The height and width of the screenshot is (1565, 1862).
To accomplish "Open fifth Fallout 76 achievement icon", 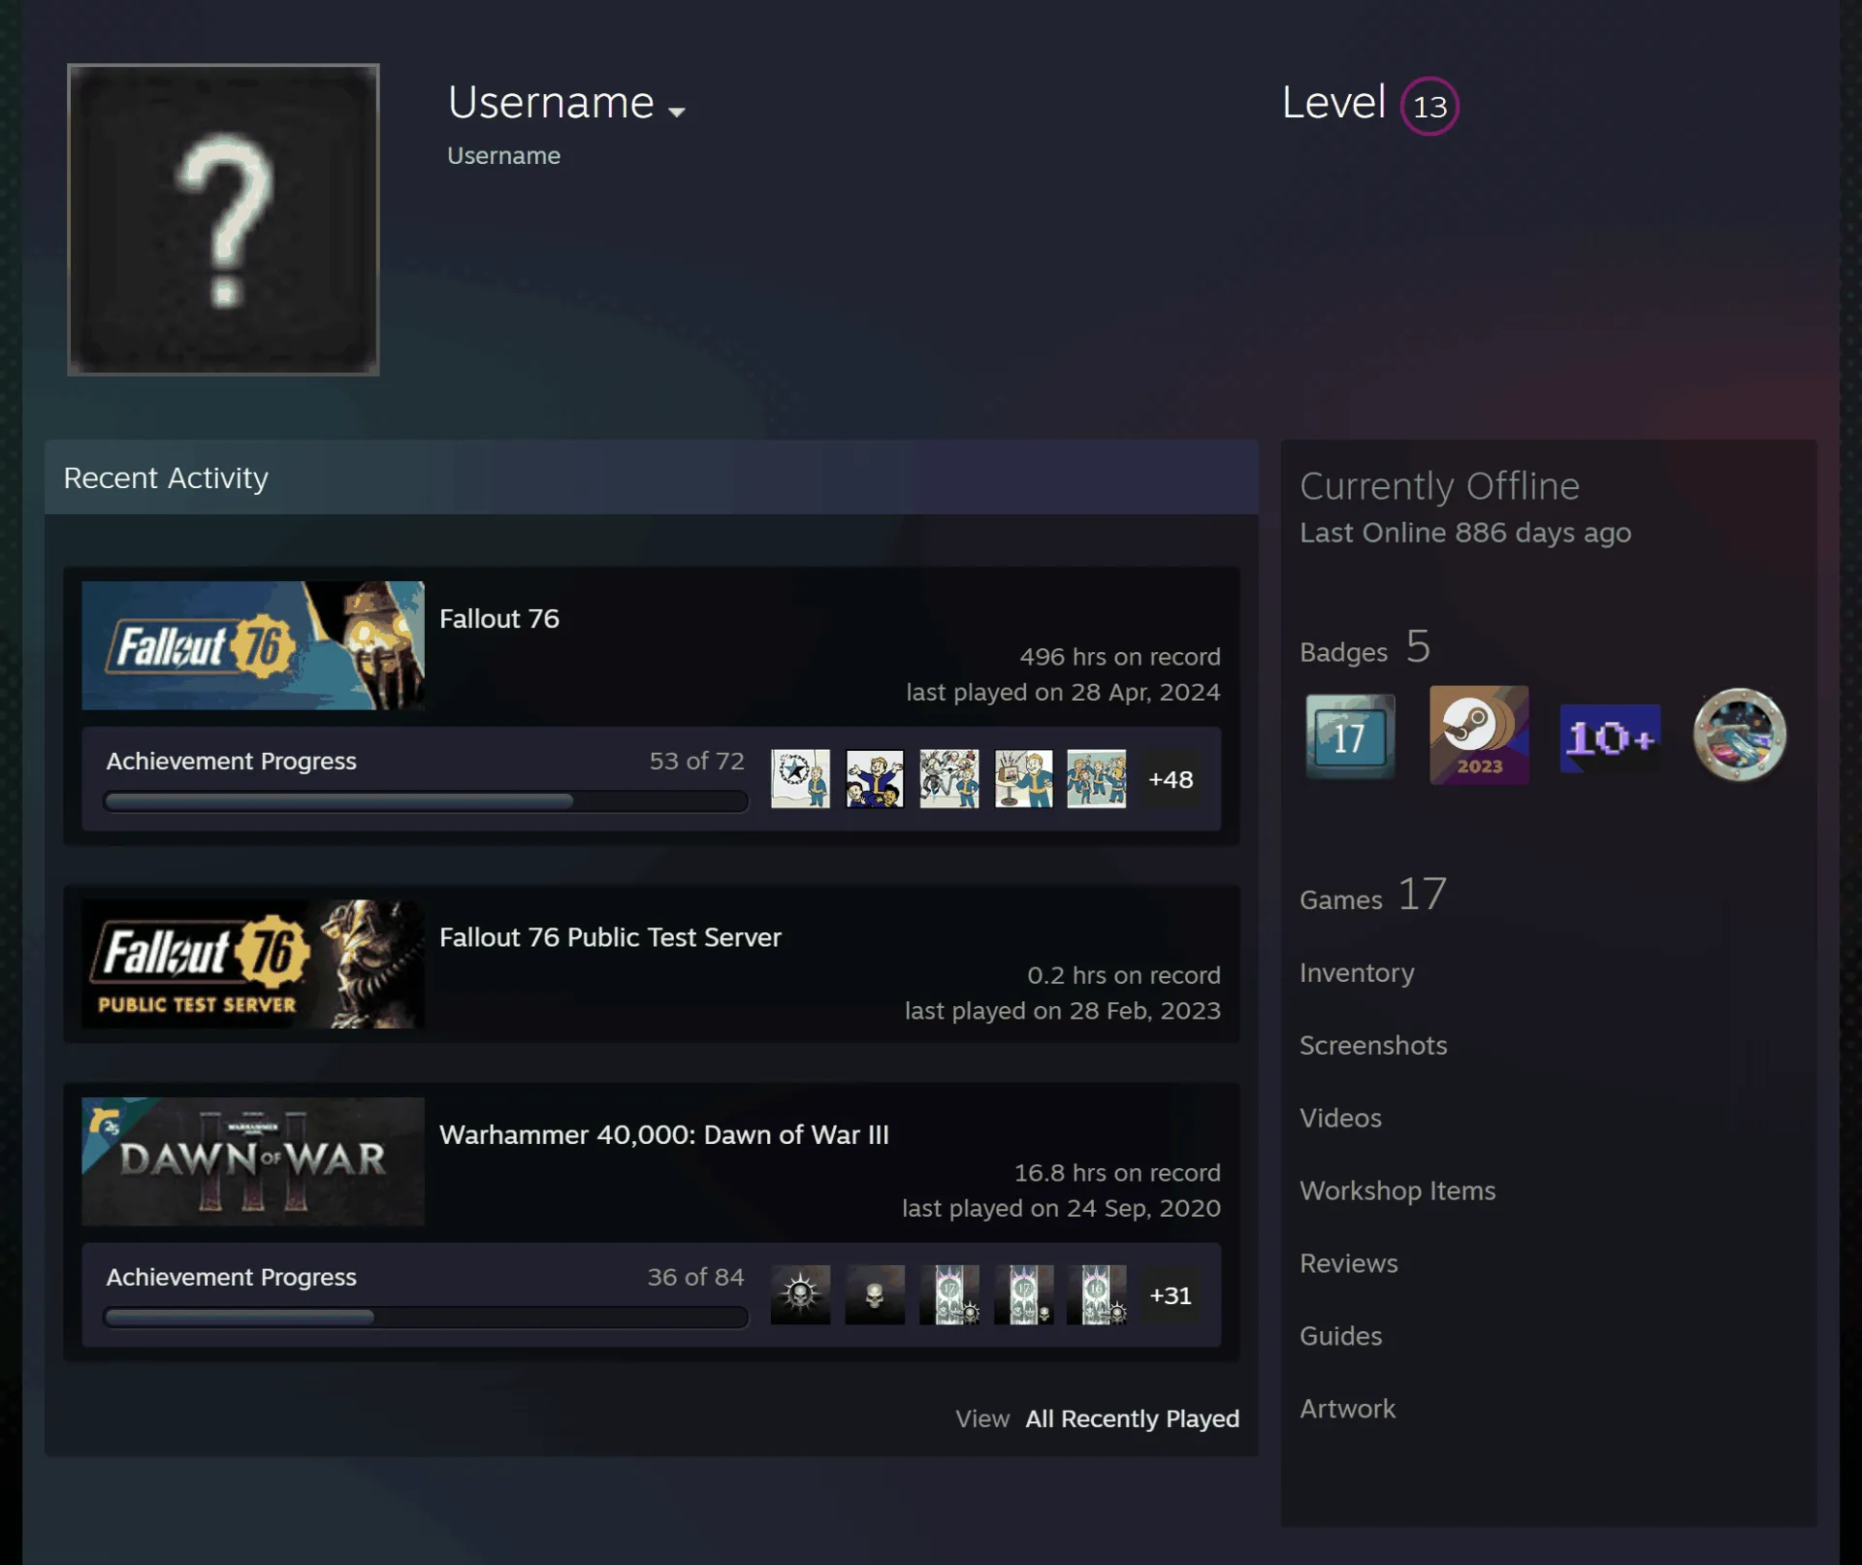I will [1097, 778].
